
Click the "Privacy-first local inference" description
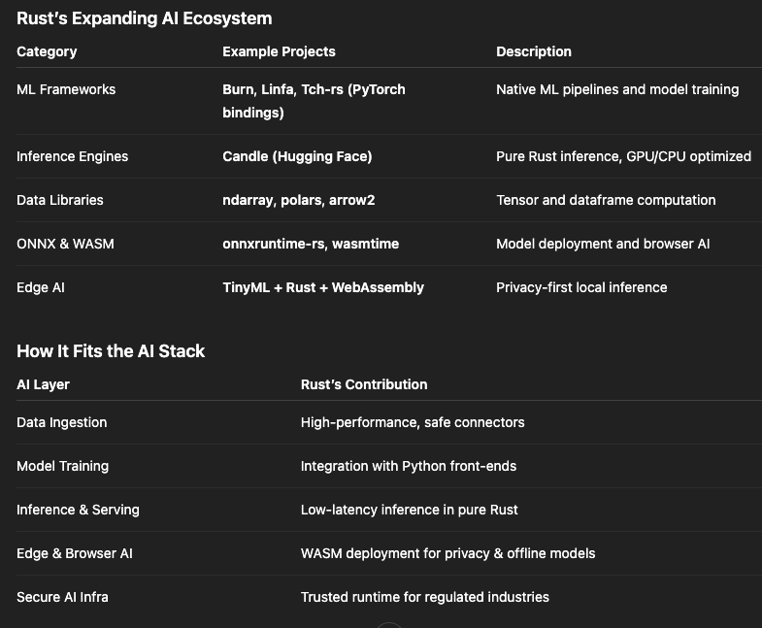pos(581,287)
